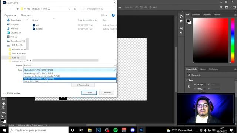This screenshot has width=237, height=133.
Task: Sort files by Tipo column
Action: click(105, 20)
